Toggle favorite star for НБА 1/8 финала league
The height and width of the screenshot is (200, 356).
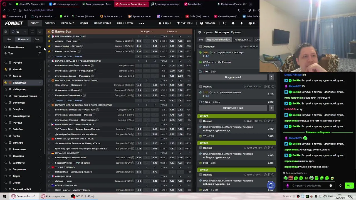click(49, 36)
